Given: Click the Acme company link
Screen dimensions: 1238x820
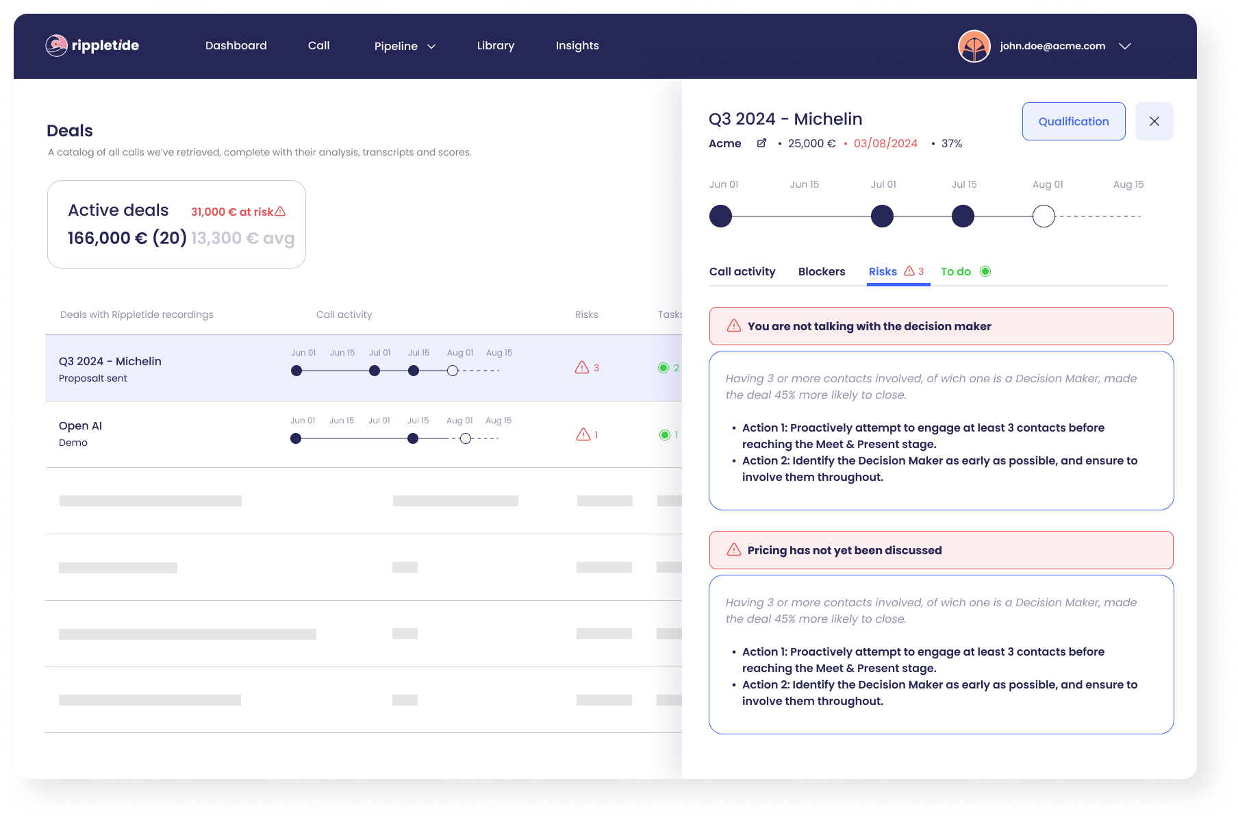Looking at the screenshot, I should pos(725,143).
